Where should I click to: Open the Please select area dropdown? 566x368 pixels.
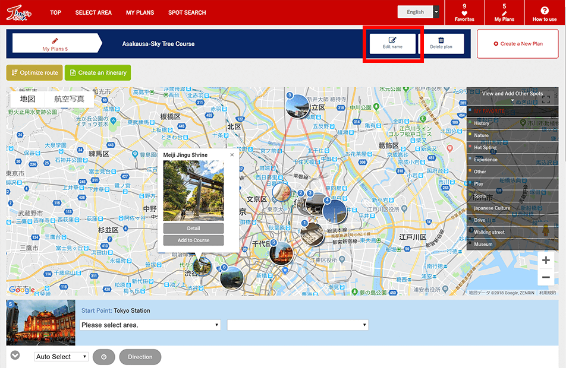point(150,325)
